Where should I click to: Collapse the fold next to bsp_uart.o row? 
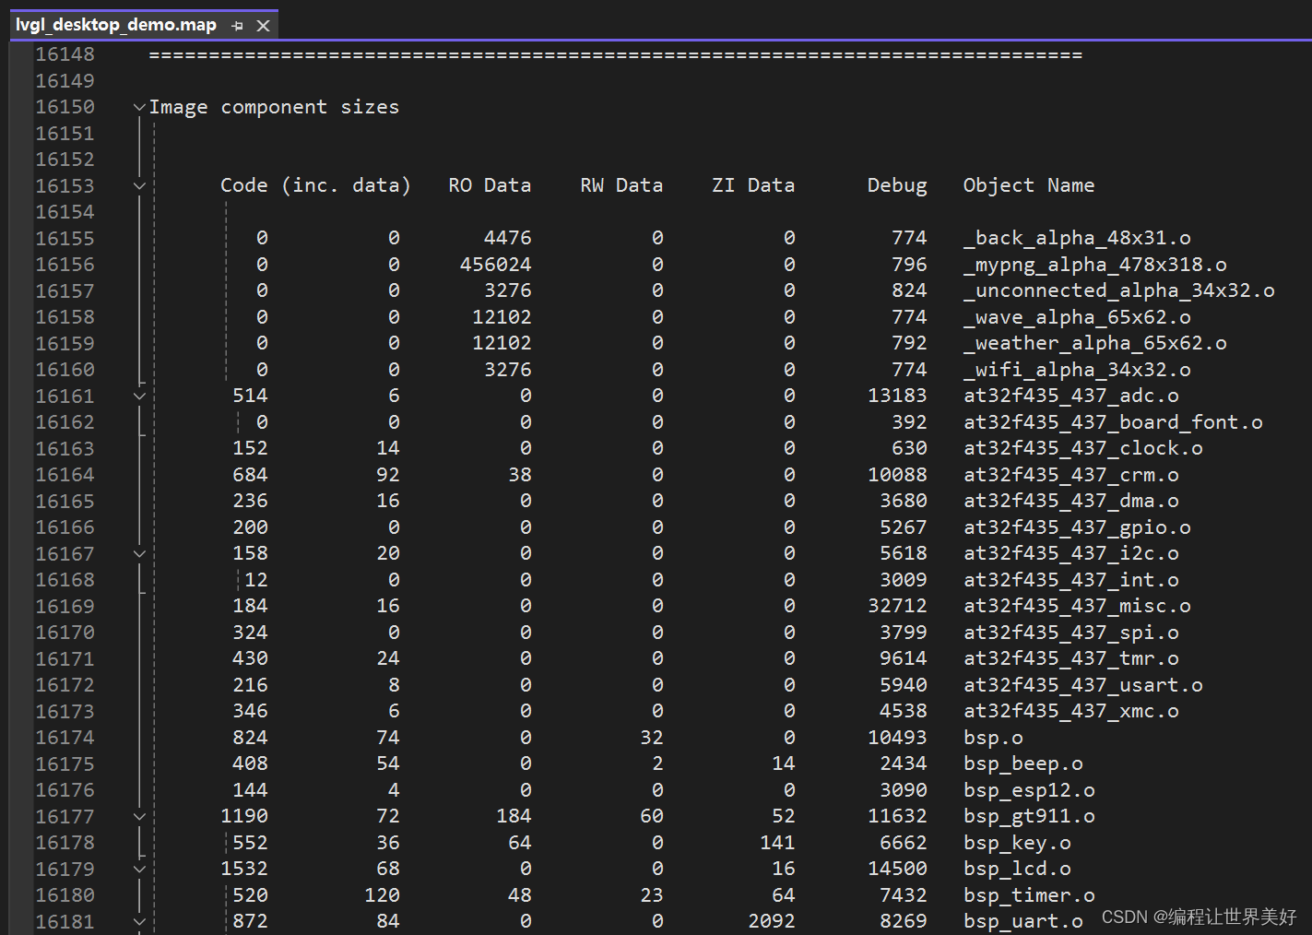pos(138,920)
